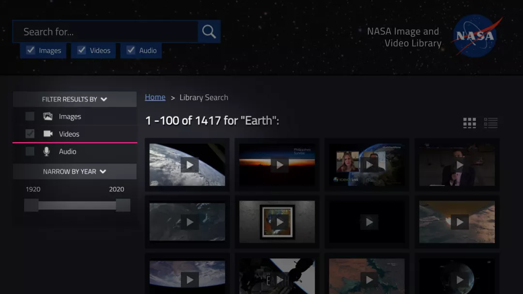523x294 pixels.
Task: Uncheck the Images box under search bar
Action: 31,50
